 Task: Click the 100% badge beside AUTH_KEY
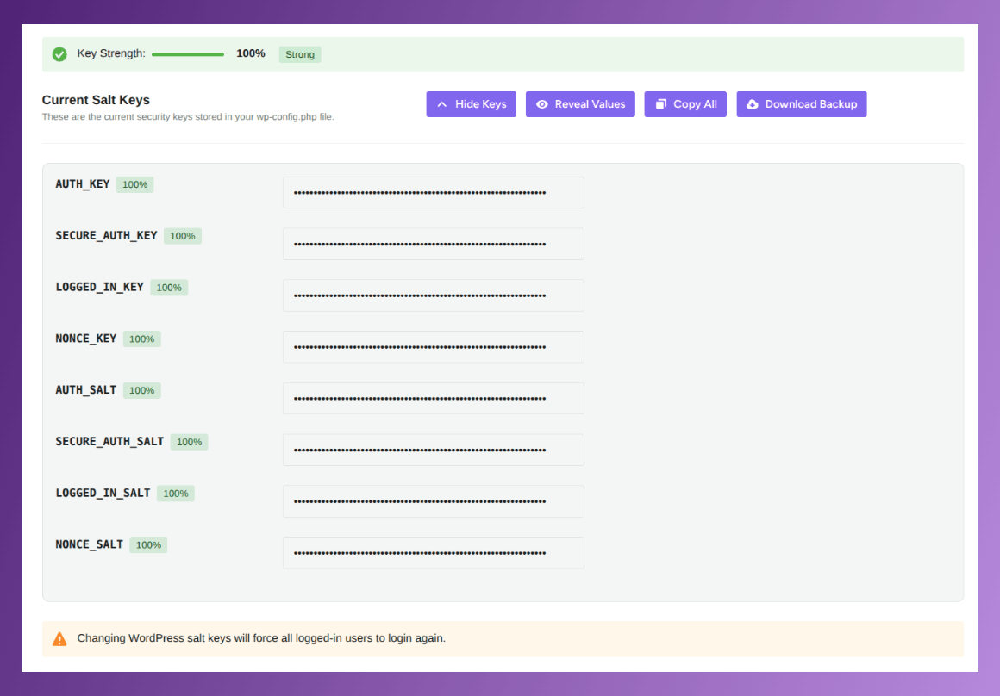pos(135,185)
